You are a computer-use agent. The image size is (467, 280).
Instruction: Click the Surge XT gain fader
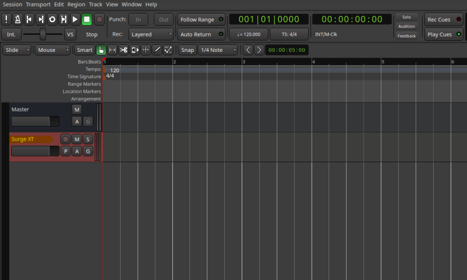pyautogui.click(x=35, y=151)
